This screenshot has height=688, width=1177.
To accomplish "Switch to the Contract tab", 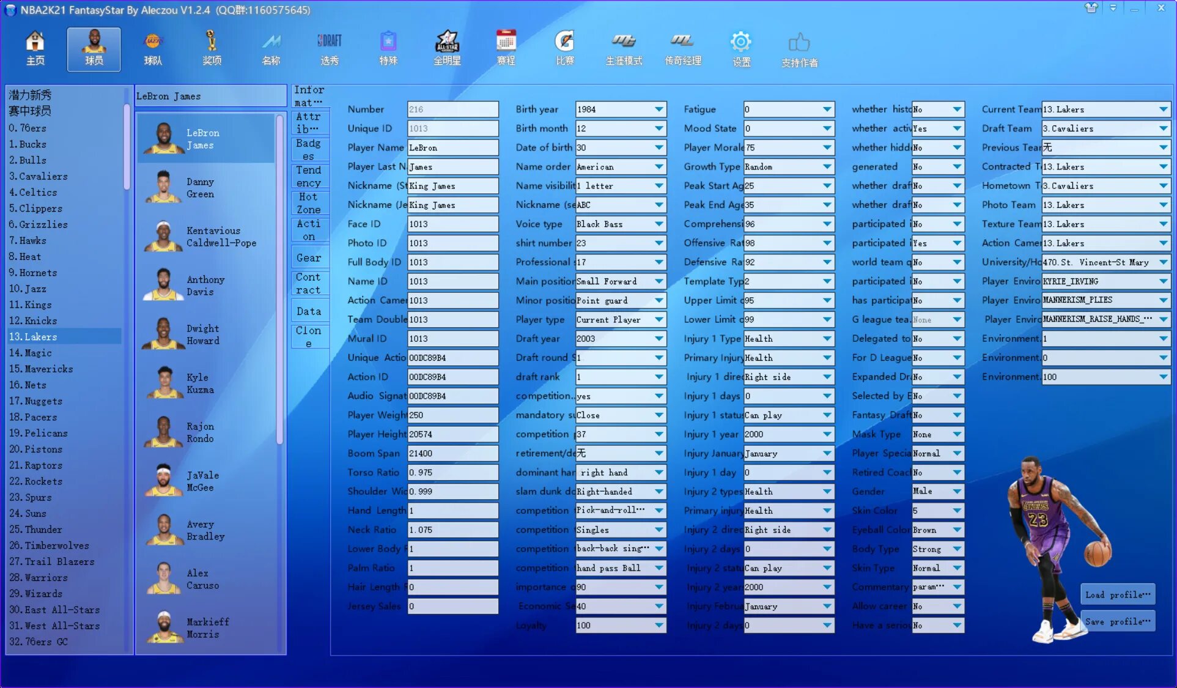I will [x=309, y=283].
